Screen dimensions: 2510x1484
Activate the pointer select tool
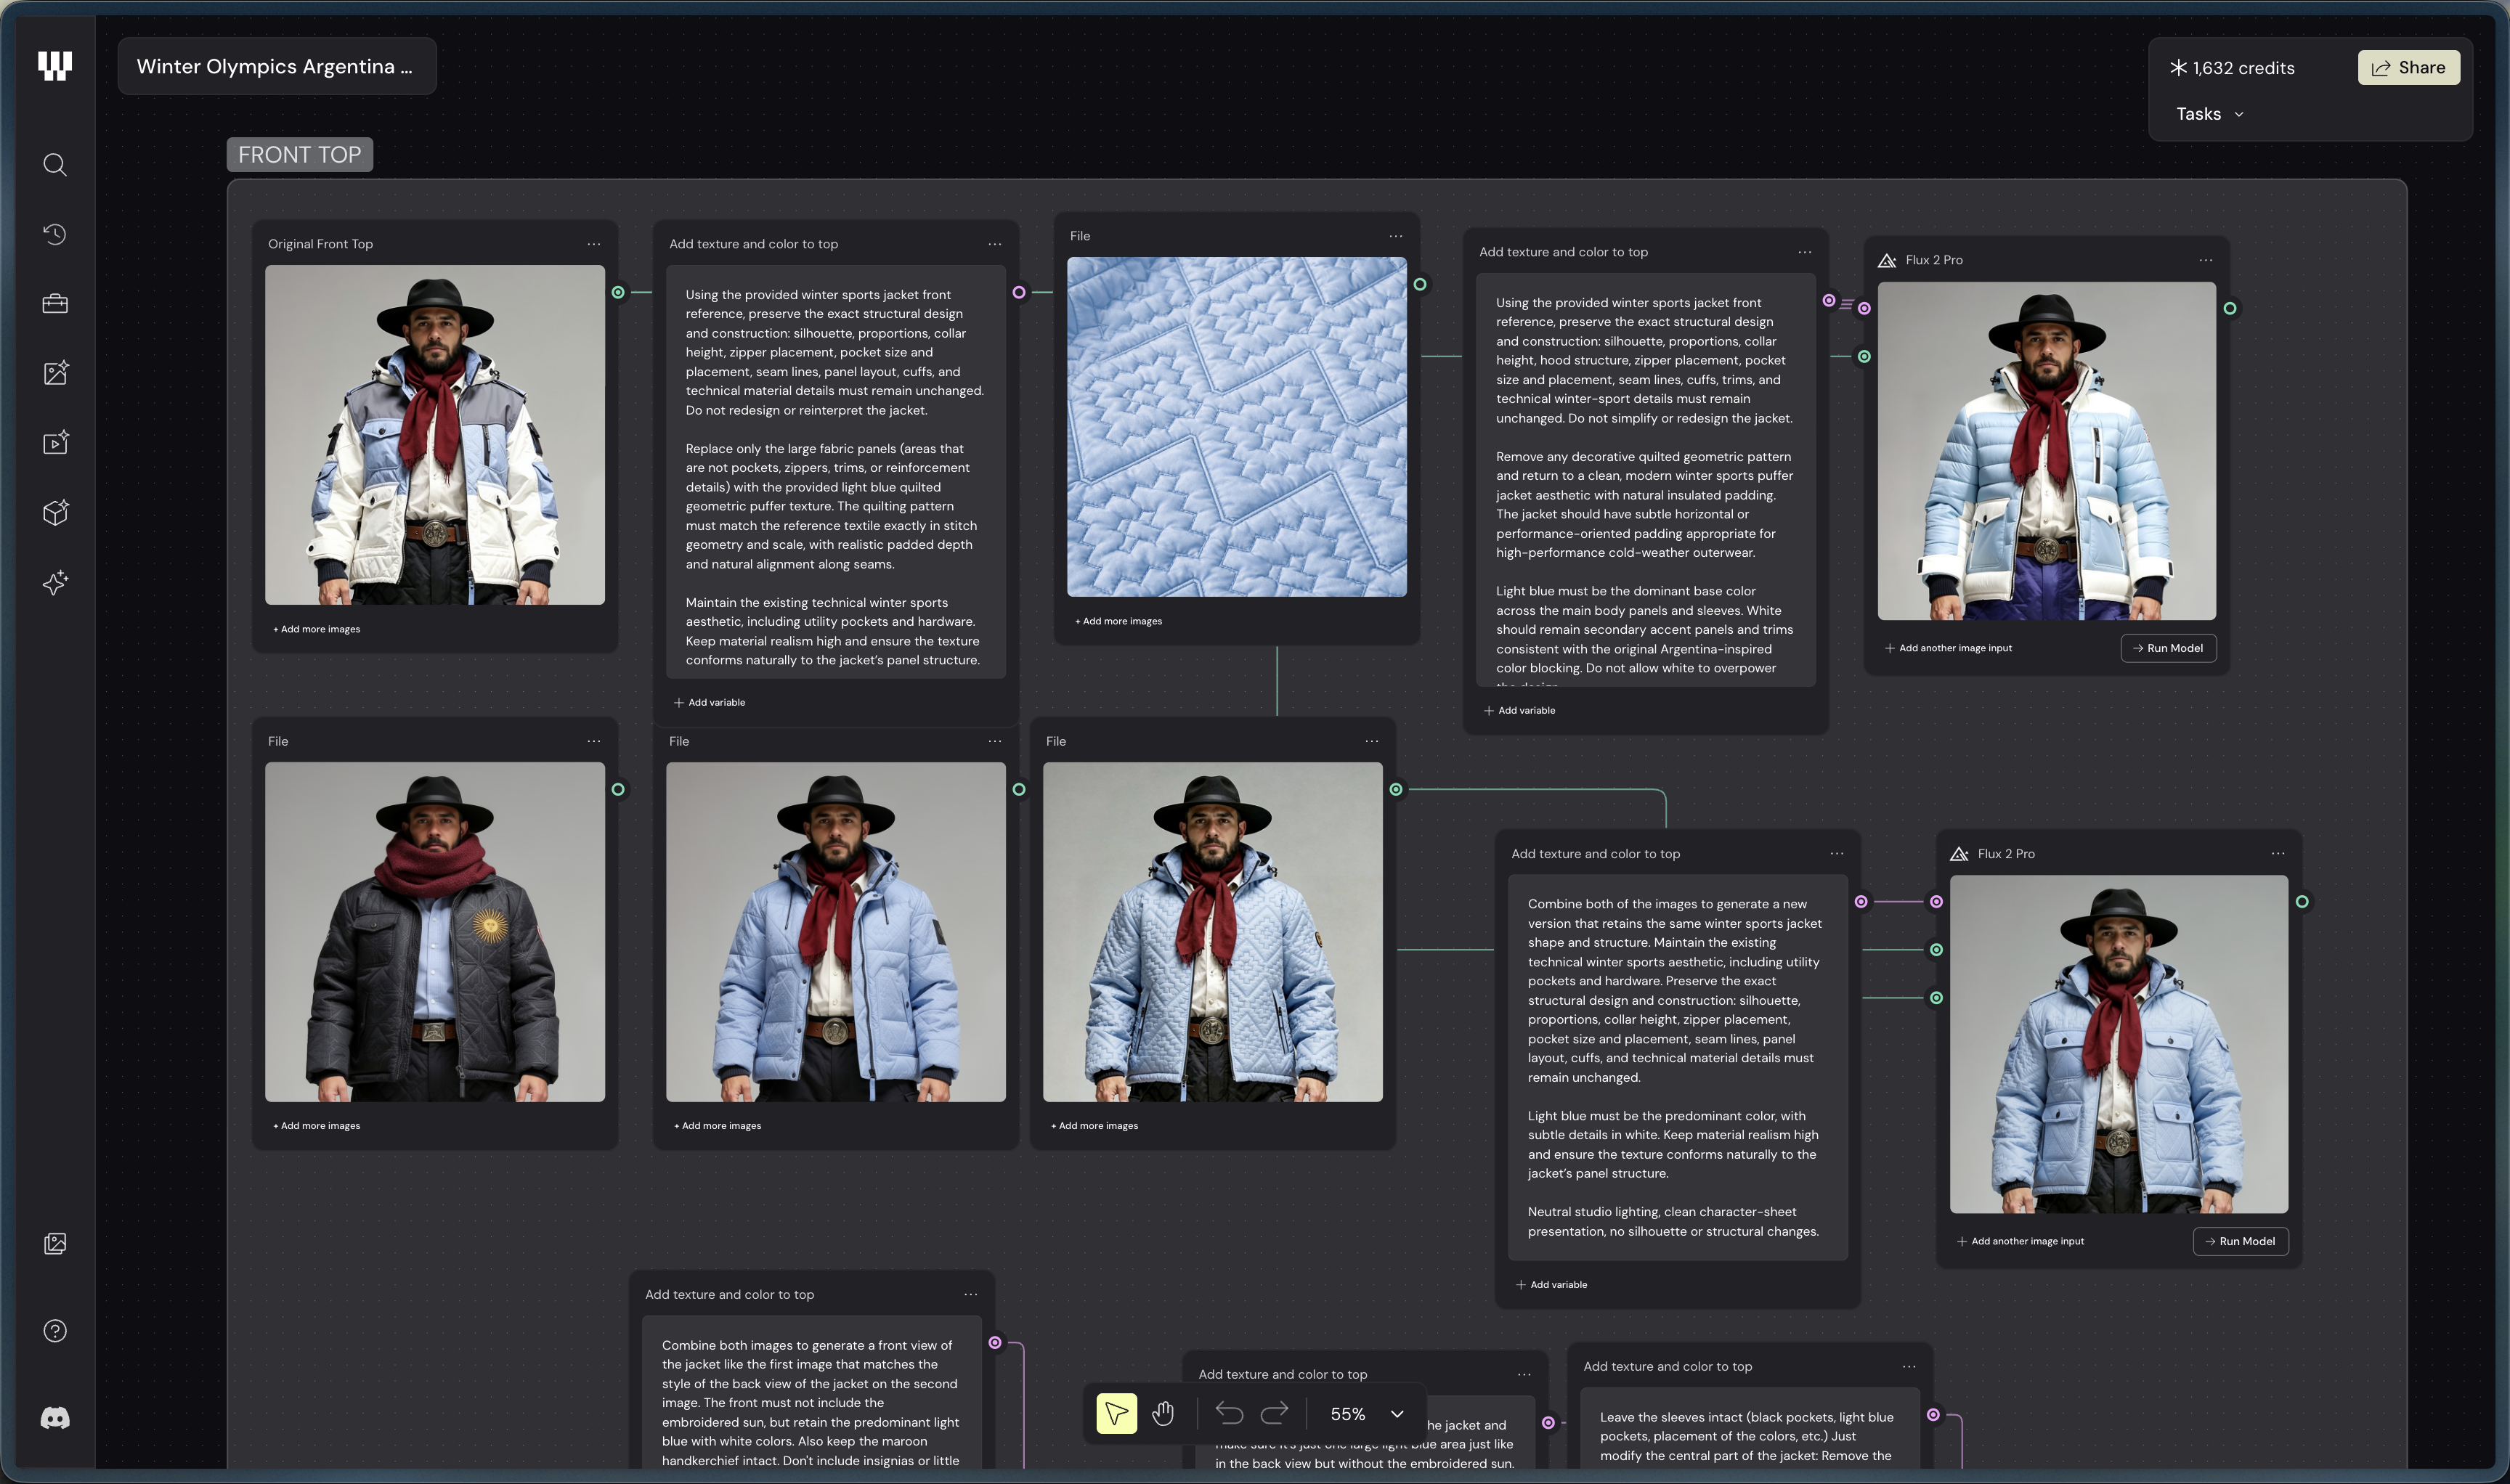1116,1413
